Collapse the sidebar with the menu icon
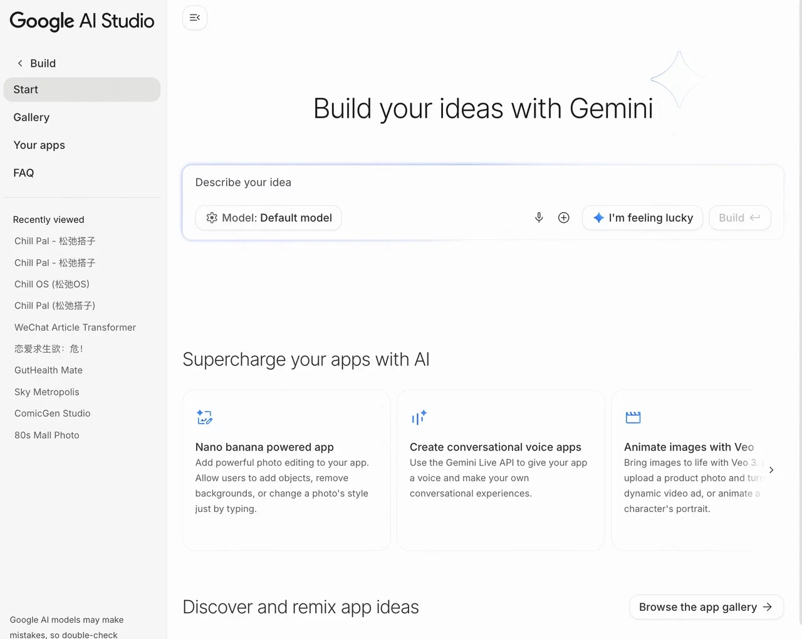802x639 pixels. 195,18
